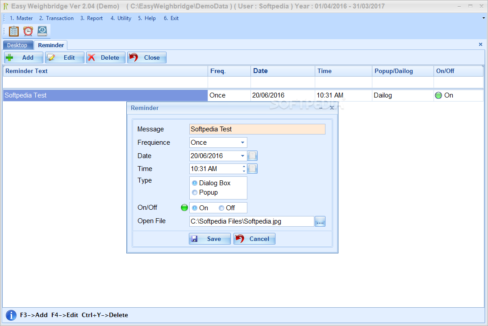Sort by Reminder Text column header
The height and width of the screenshot is (326, 488).
tap(105, 71)
